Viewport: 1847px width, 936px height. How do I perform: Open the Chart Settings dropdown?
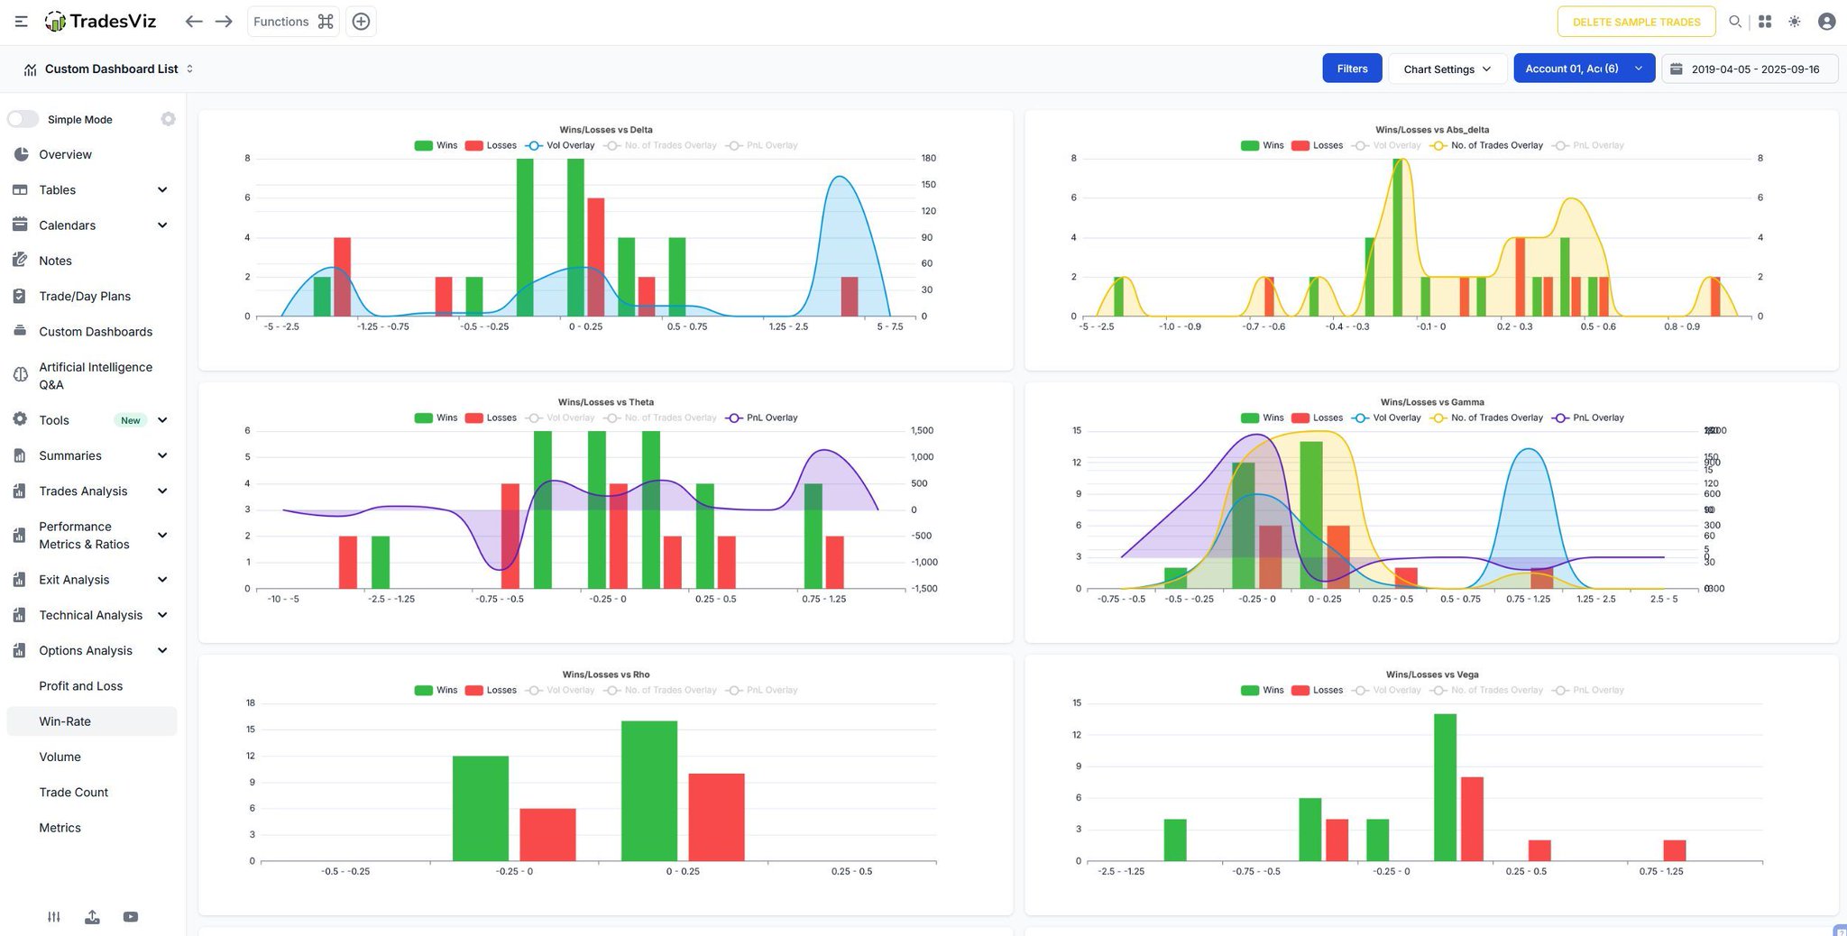click(1447, 69)
